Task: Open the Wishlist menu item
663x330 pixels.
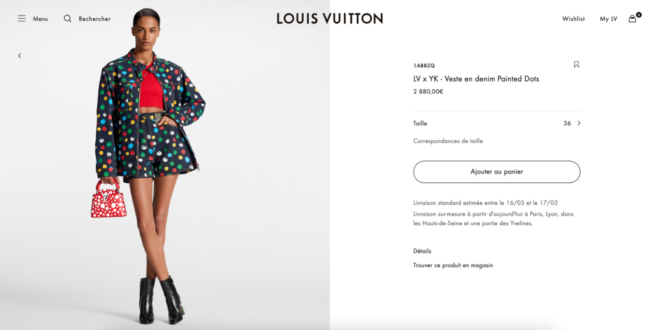Action: (574, 19)
